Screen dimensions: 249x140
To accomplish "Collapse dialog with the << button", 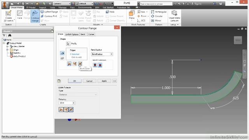I will [x=115, y=81].
